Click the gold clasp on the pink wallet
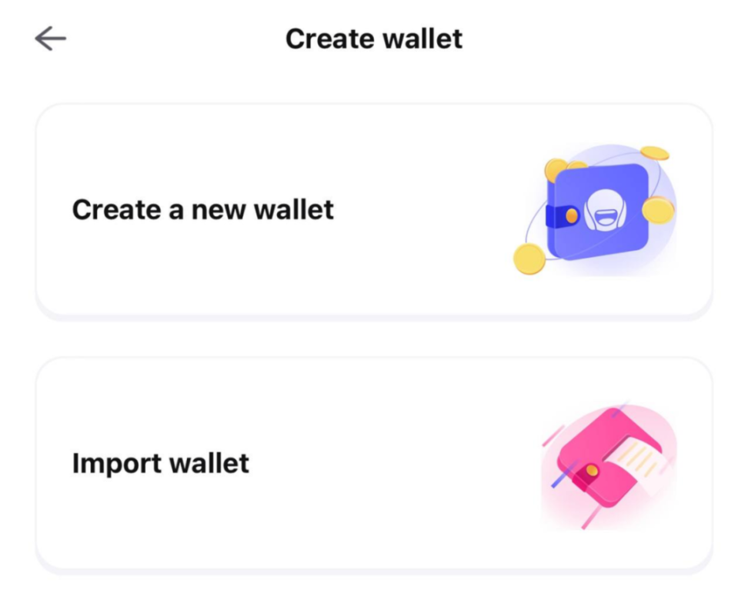Viewport: 748px width, 613px height. 591,470
